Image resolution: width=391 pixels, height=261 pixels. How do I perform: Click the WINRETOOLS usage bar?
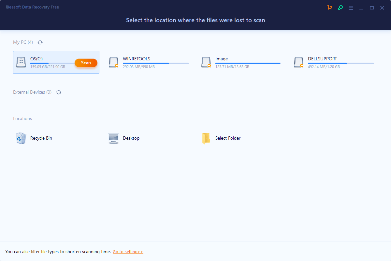pos(155,63)
